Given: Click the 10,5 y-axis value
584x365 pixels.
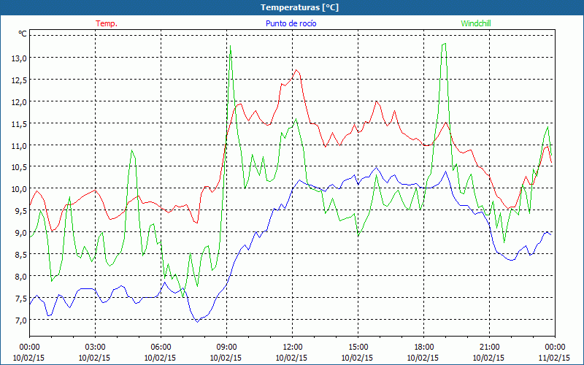Looking at the screenshot, I should (19, 167).
